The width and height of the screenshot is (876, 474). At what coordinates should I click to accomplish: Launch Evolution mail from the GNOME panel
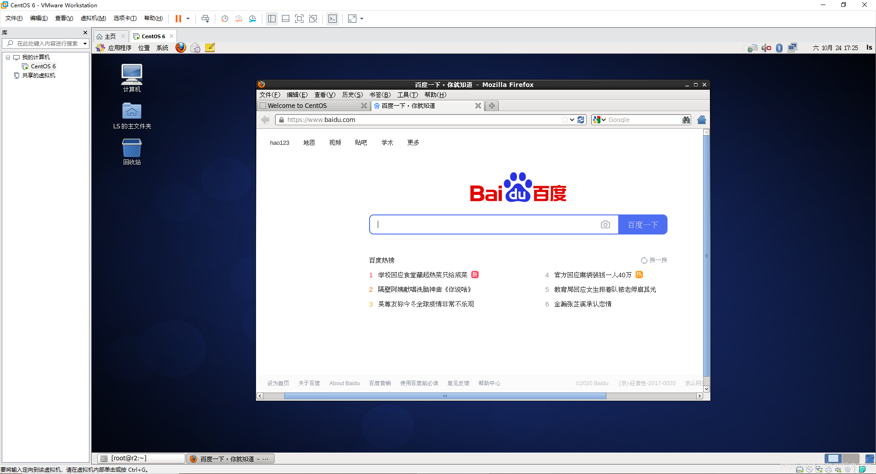[x=195, y=48]
